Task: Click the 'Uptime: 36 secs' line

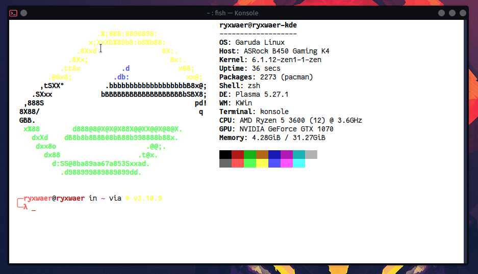Action: pyautogui.click(x=249, y=68)
